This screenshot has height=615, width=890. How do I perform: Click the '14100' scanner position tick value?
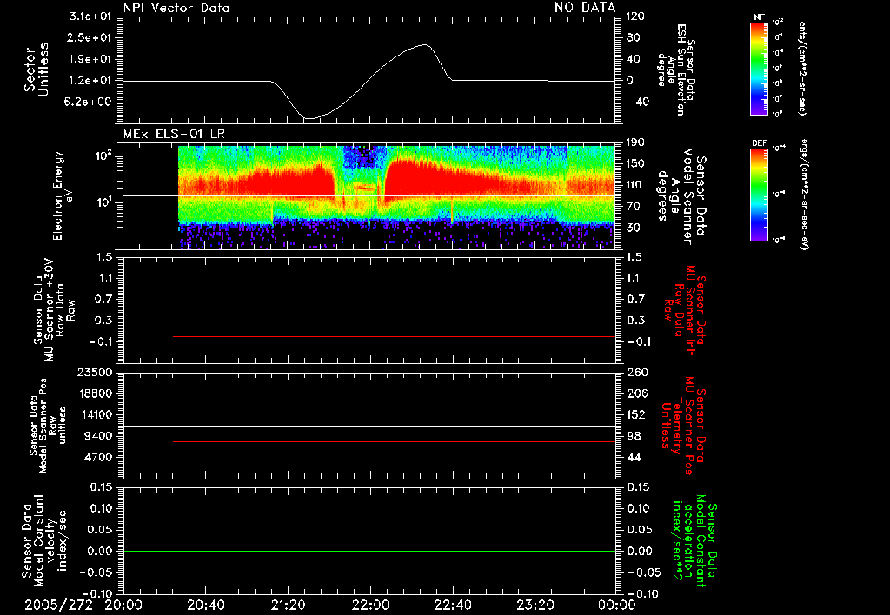tap(94, 414)
